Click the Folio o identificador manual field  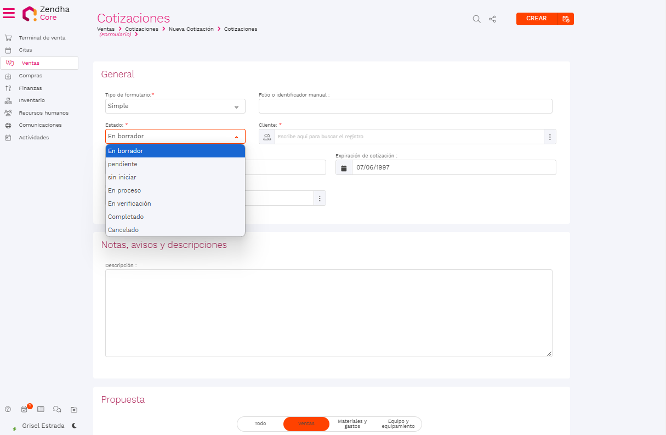(x=405, y=106)
